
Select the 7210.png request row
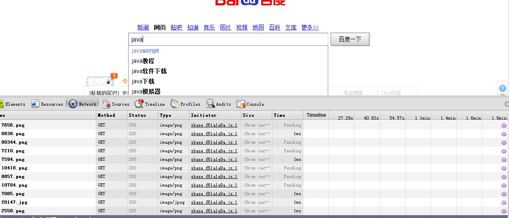click(x=254, y=151)
